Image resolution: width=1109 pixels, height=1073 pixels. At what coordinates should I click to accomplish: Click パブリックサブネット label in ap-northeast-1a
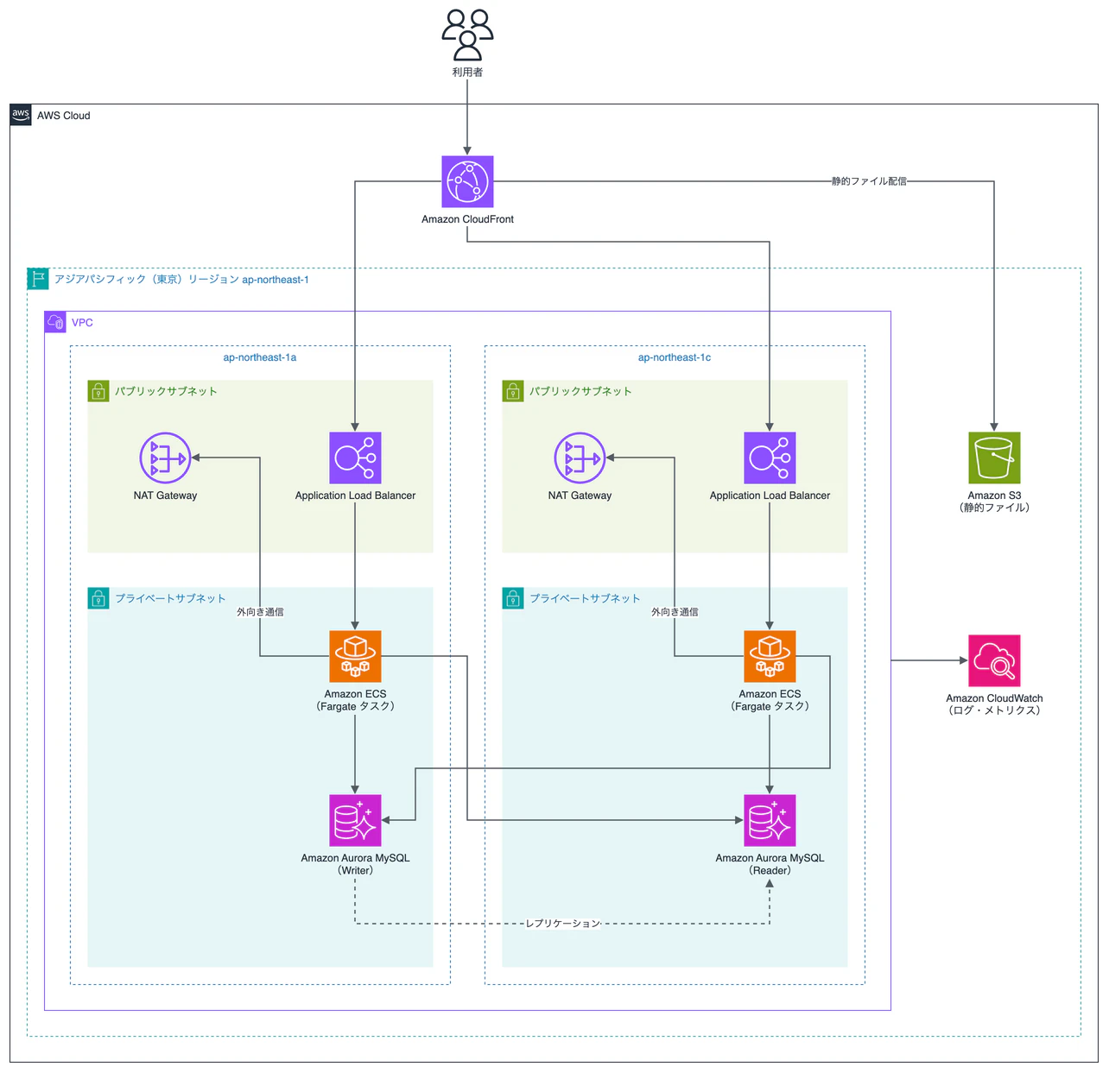click(x=166, y=391)
